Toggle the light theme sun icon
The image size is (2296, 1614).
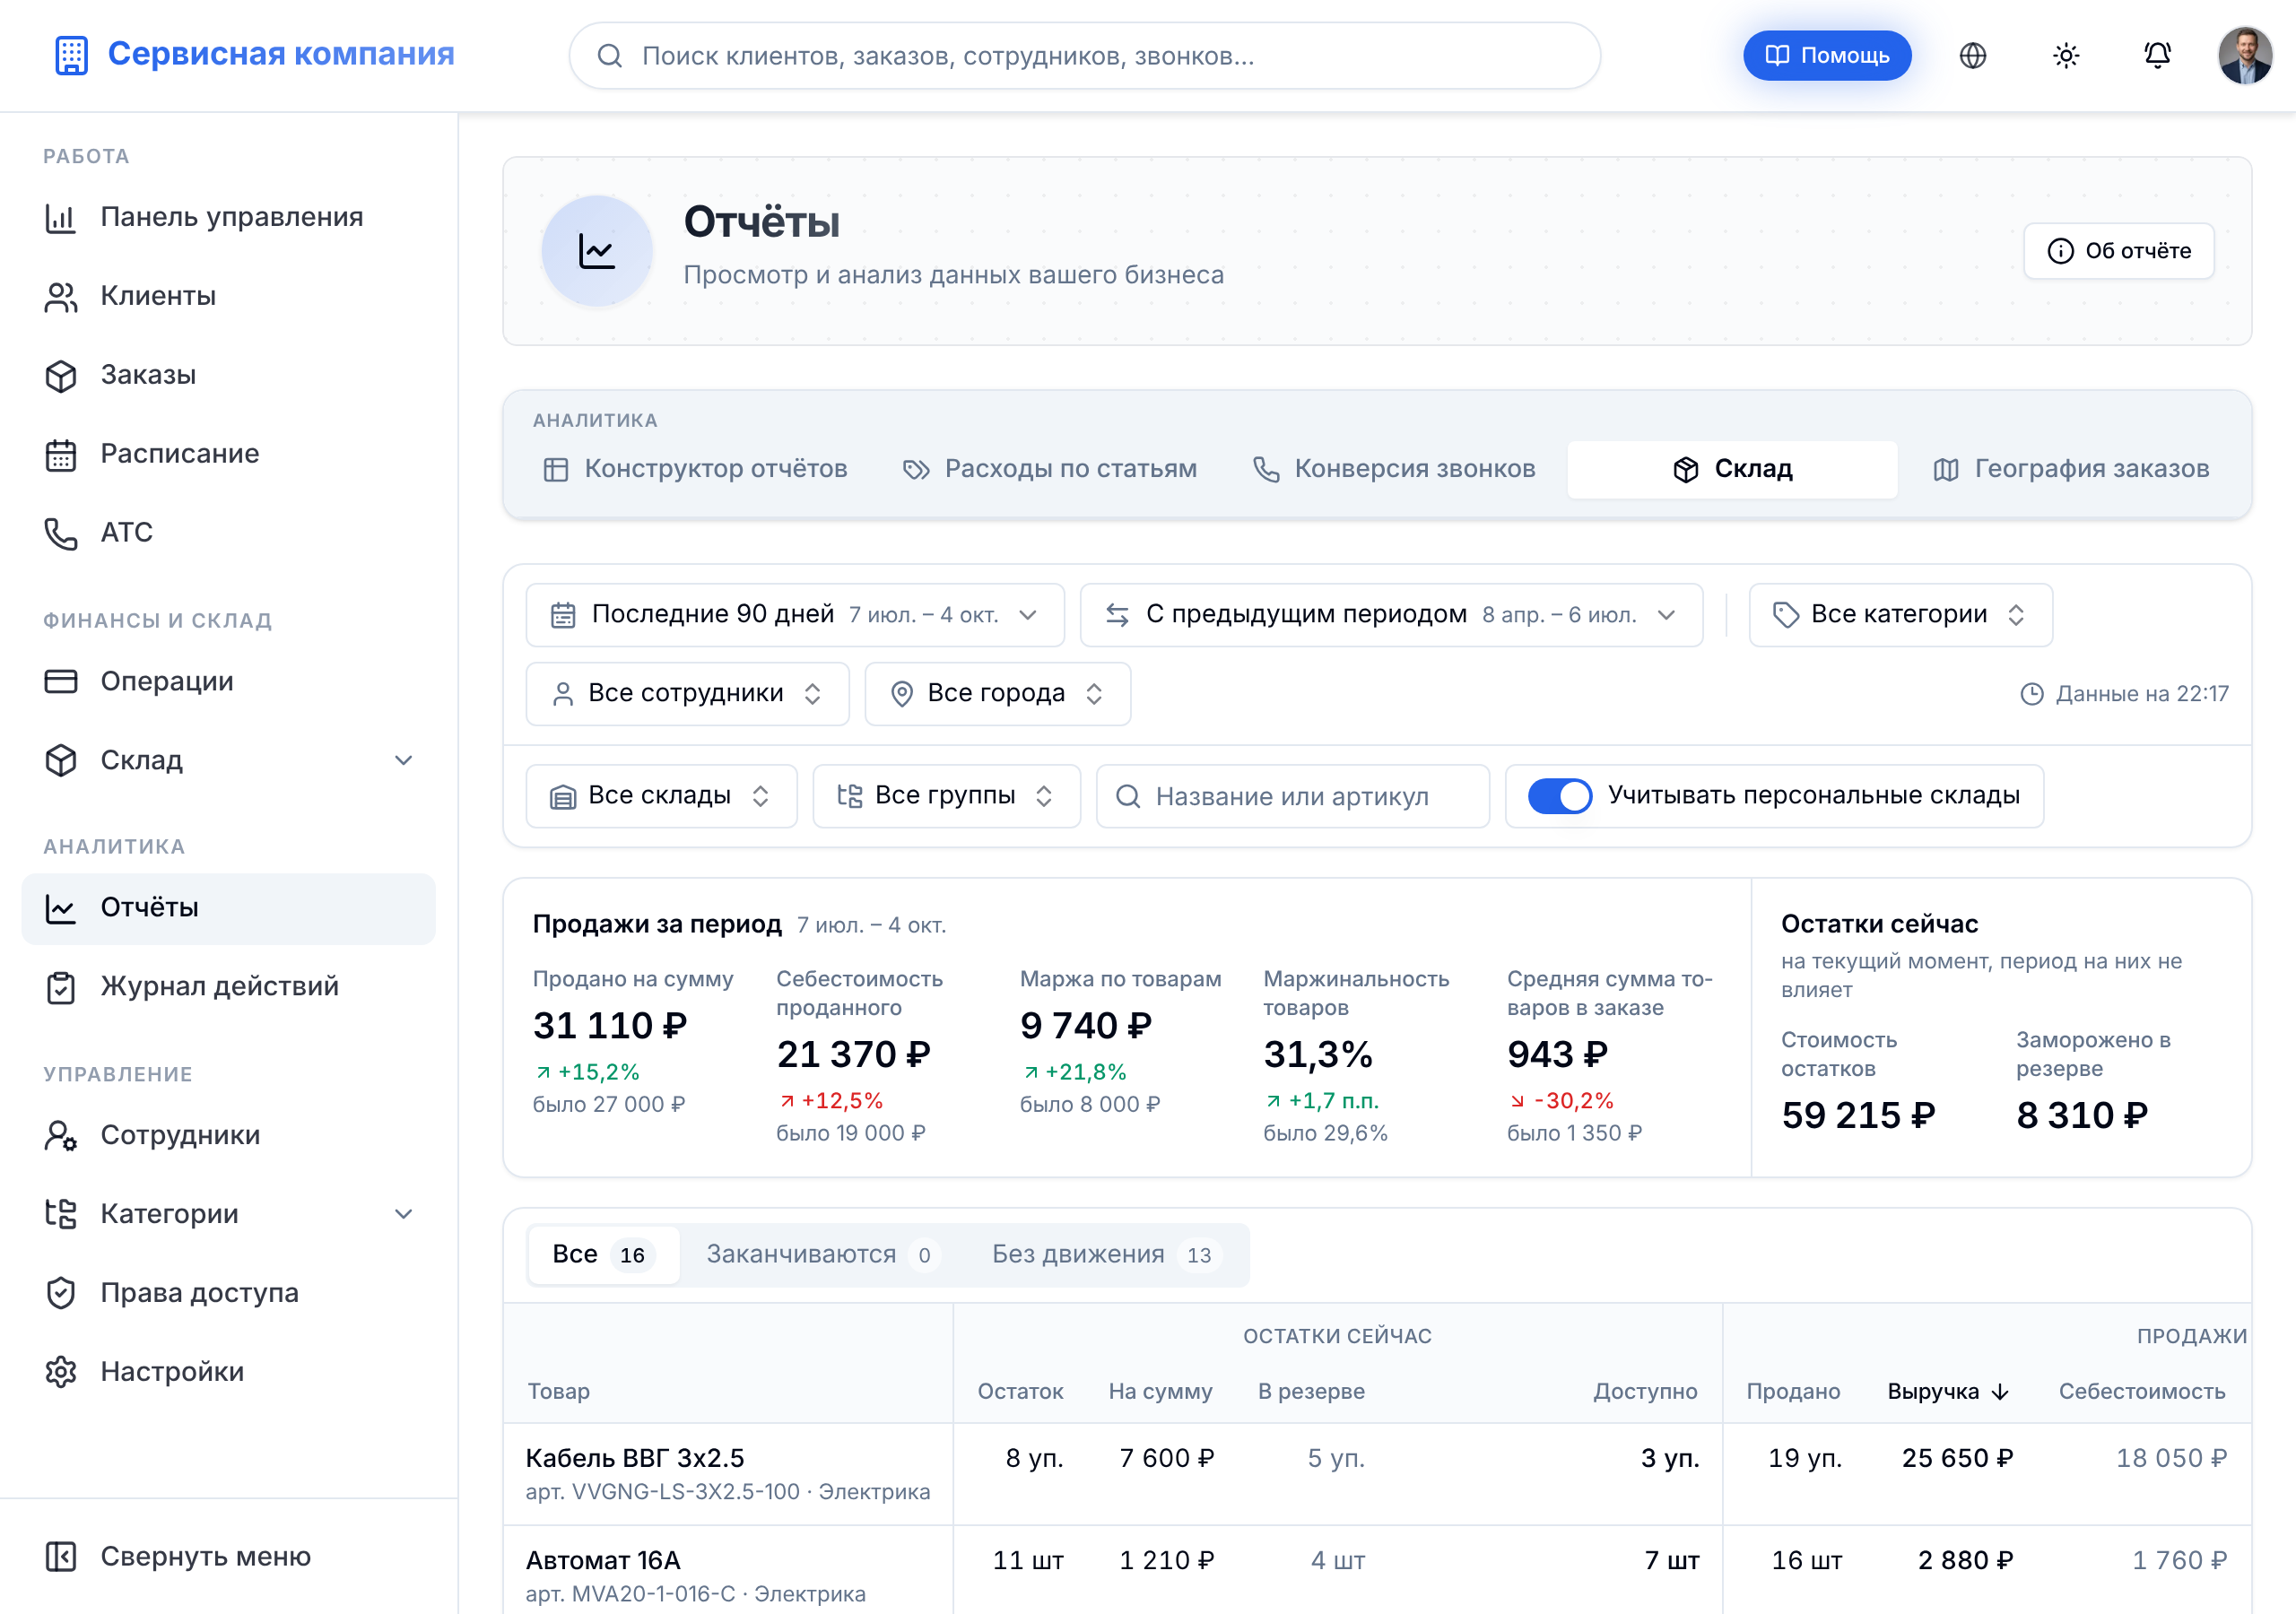pyautogui.click(x=2065, y=55)
